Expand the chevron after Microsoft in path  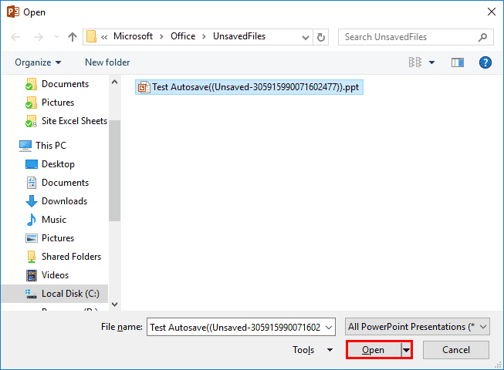coord(161,37)
